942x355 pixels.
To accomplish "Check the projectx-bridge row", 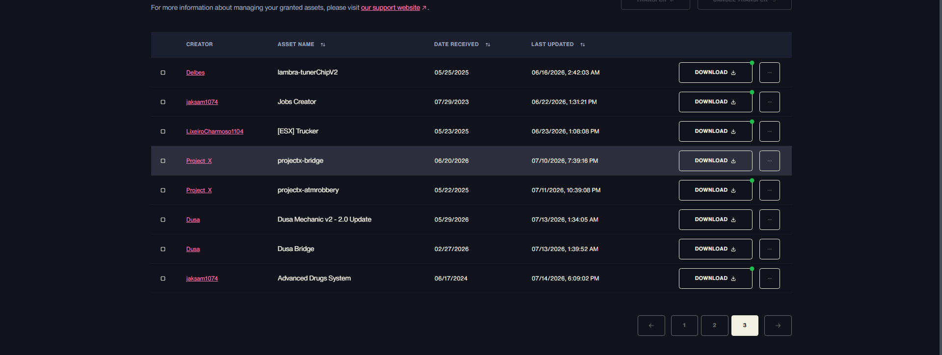I will pos(163,161).
